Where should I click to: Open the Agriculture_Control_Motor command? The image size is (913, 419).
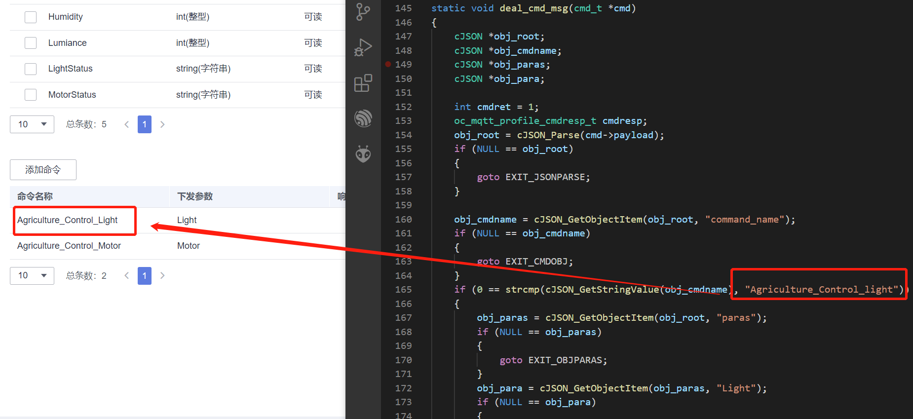click(69, 246)
